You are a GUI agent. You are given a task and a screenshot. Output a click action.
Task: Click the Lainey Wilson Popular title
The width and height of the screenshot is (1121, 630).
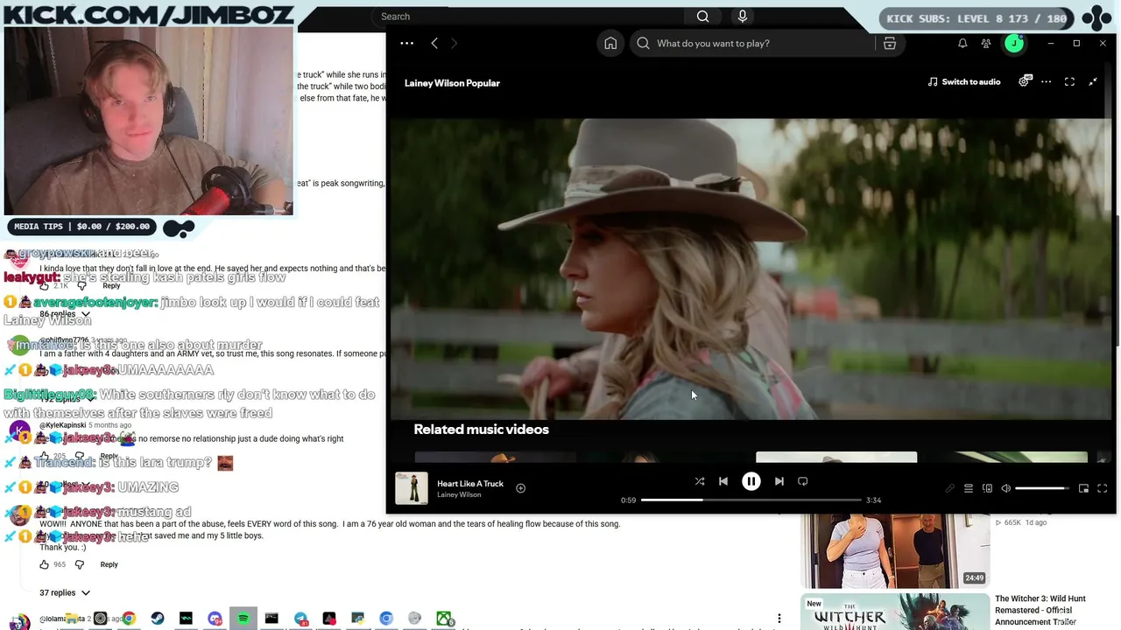coord(452,83)
